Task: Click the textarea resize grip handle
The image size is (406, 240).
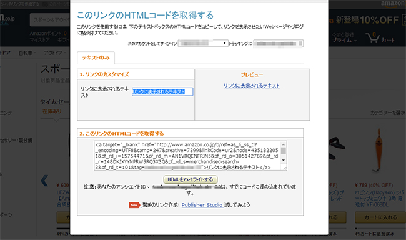Action: pos(285,168)
